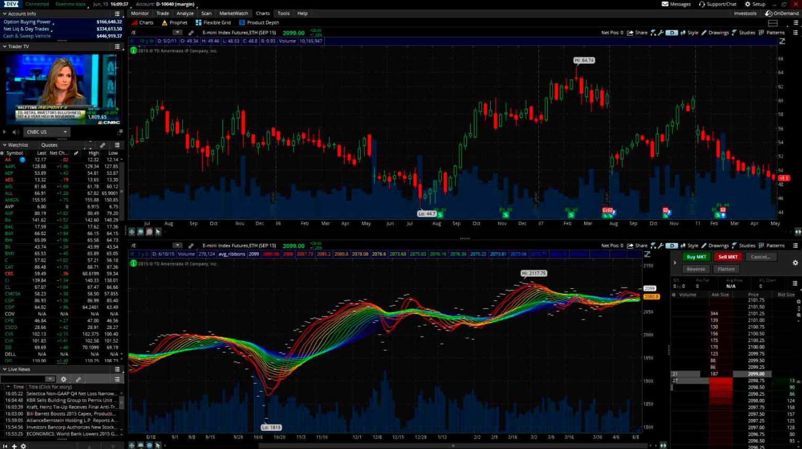The height and width of the screenshot is (449, 802).
Task: Click the link icon in Live News toolbar
Action: pyautogui.click(x=78, y=379)
